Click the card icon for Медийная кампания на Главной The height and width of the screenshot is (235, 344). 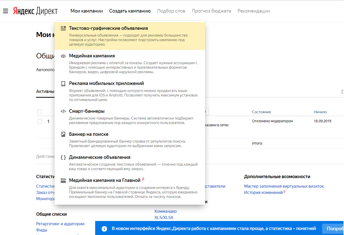click(63, 180)
